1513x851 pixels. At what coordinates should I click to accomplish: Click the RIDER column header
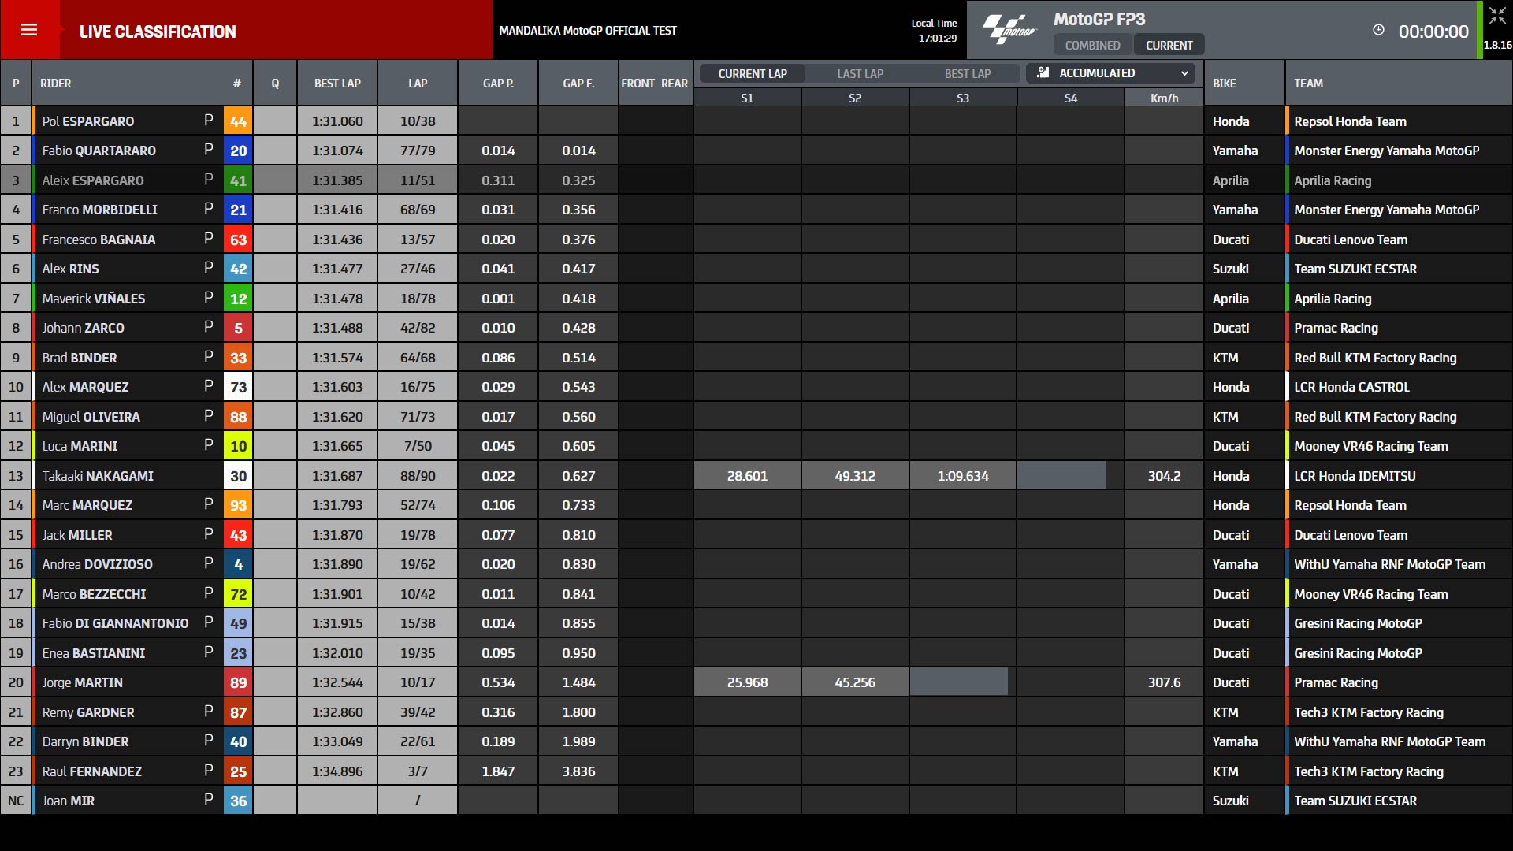55,83
